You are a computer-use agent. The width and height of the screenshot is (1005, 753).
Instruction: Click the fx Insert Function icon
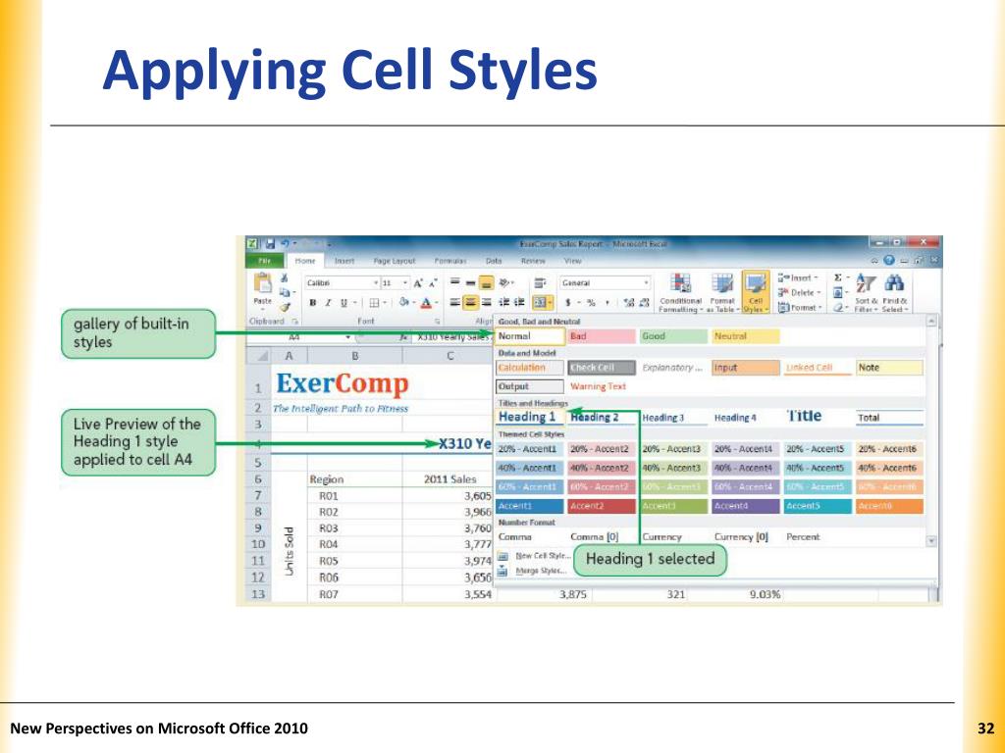click(x=405, y=337)
